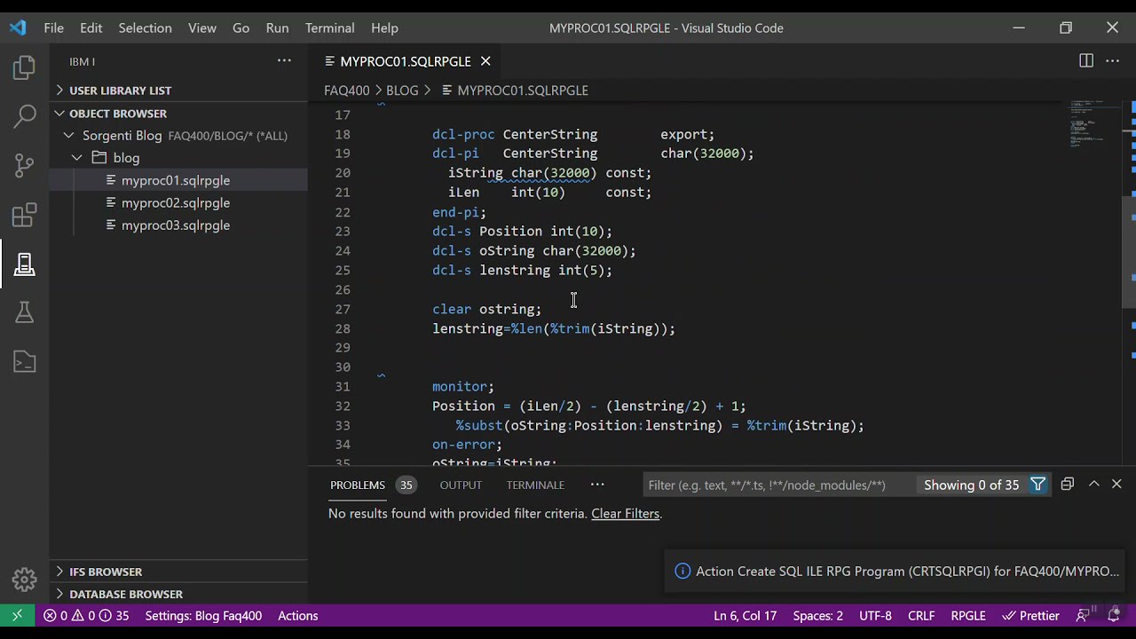Open the View menu
This screenshot has width=1136, height=639.
(x=202, y=28)
